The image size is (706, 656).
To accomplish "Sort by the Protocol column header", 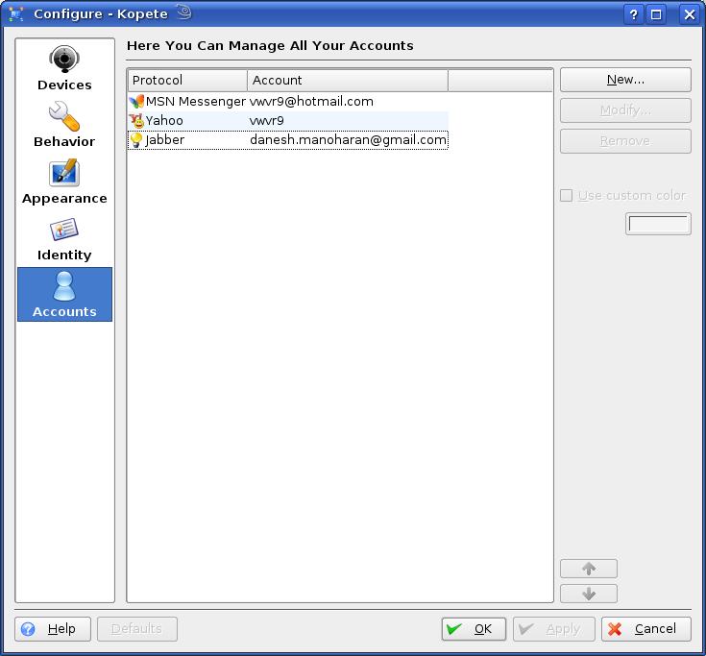I will pos(187,80).
